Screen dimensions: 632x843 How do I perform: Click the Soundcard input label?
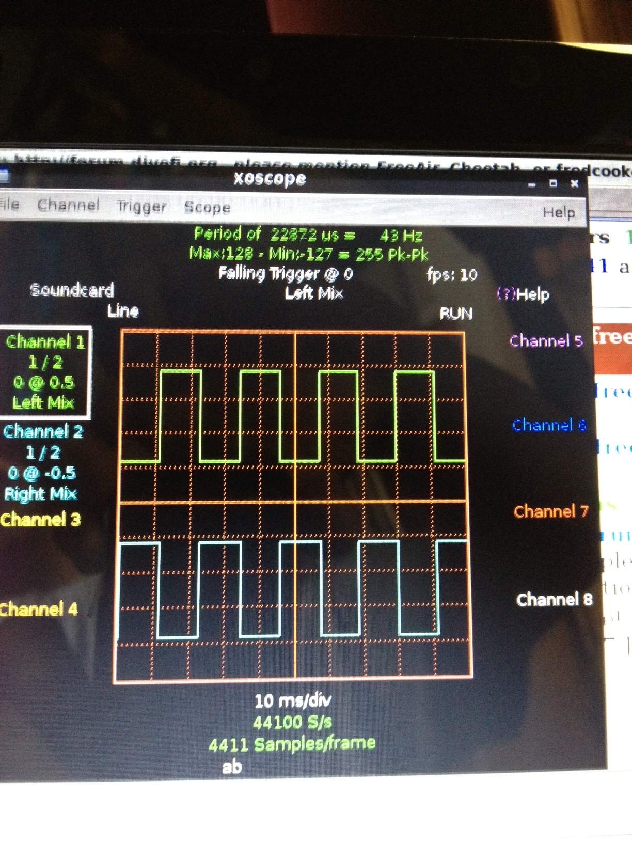[72, 290]
